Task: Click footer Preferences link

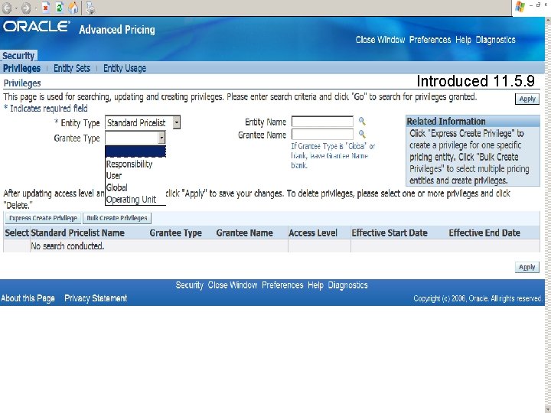Action: point(282,285)
